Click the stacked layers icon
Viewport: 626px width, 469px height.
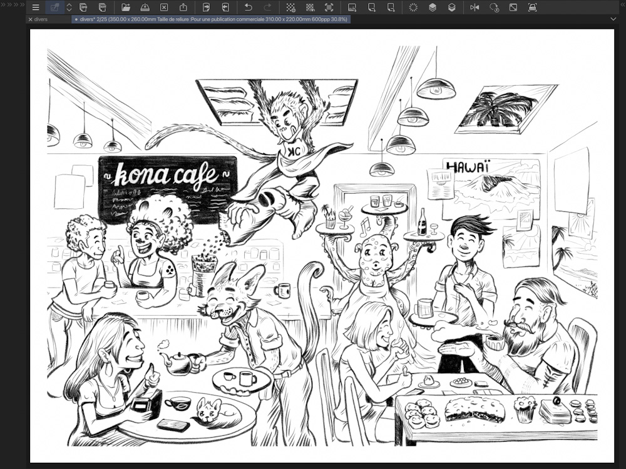coord(433,8)
